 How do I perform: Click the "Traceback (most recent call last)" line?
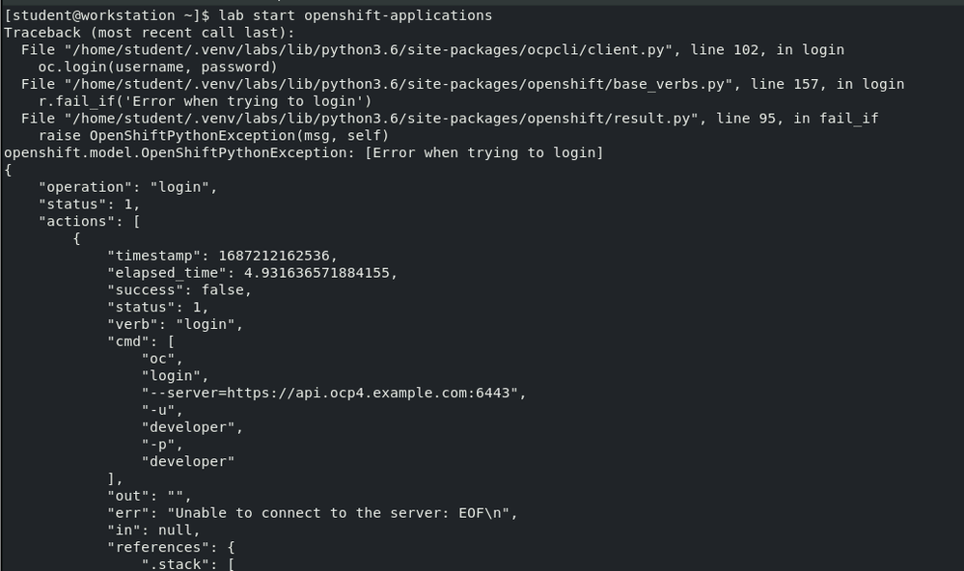click(x=149, y=33)
